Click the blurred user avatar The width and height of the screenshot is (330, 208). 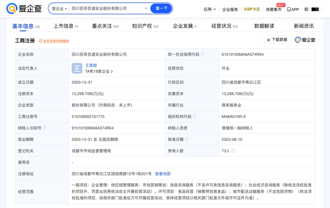(312, 9)
